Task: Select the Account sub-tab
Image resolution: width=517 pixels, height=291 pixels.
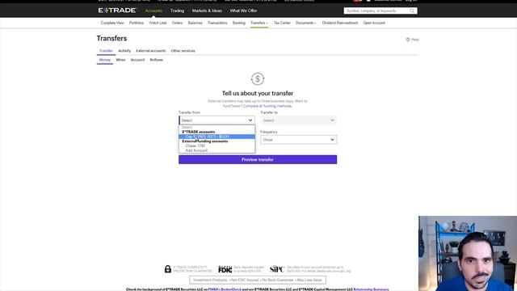Action: tap(137, 60)
